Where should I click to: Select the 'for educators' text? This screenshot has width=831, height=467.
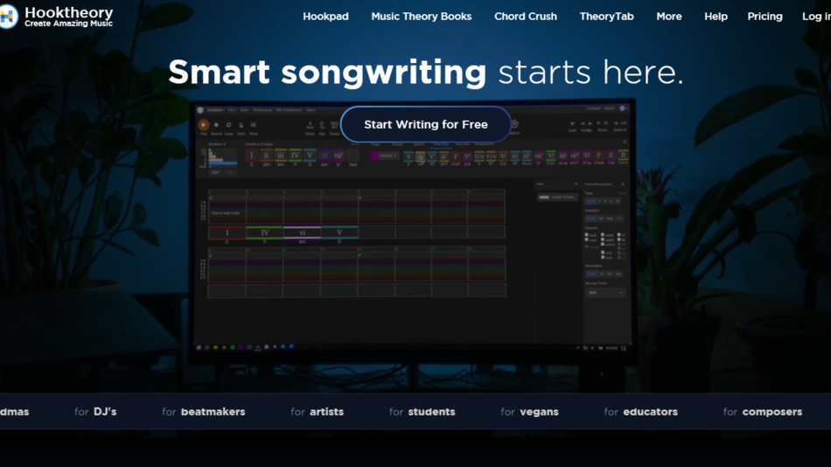click(x=640, y=411)
